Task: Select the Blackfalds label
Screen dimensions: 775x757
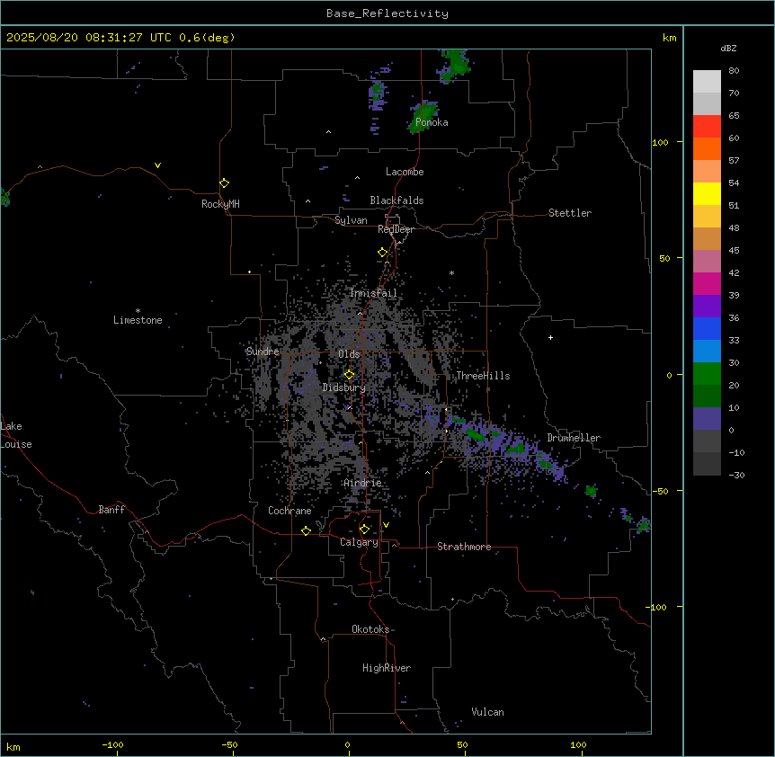Action: 396,200
